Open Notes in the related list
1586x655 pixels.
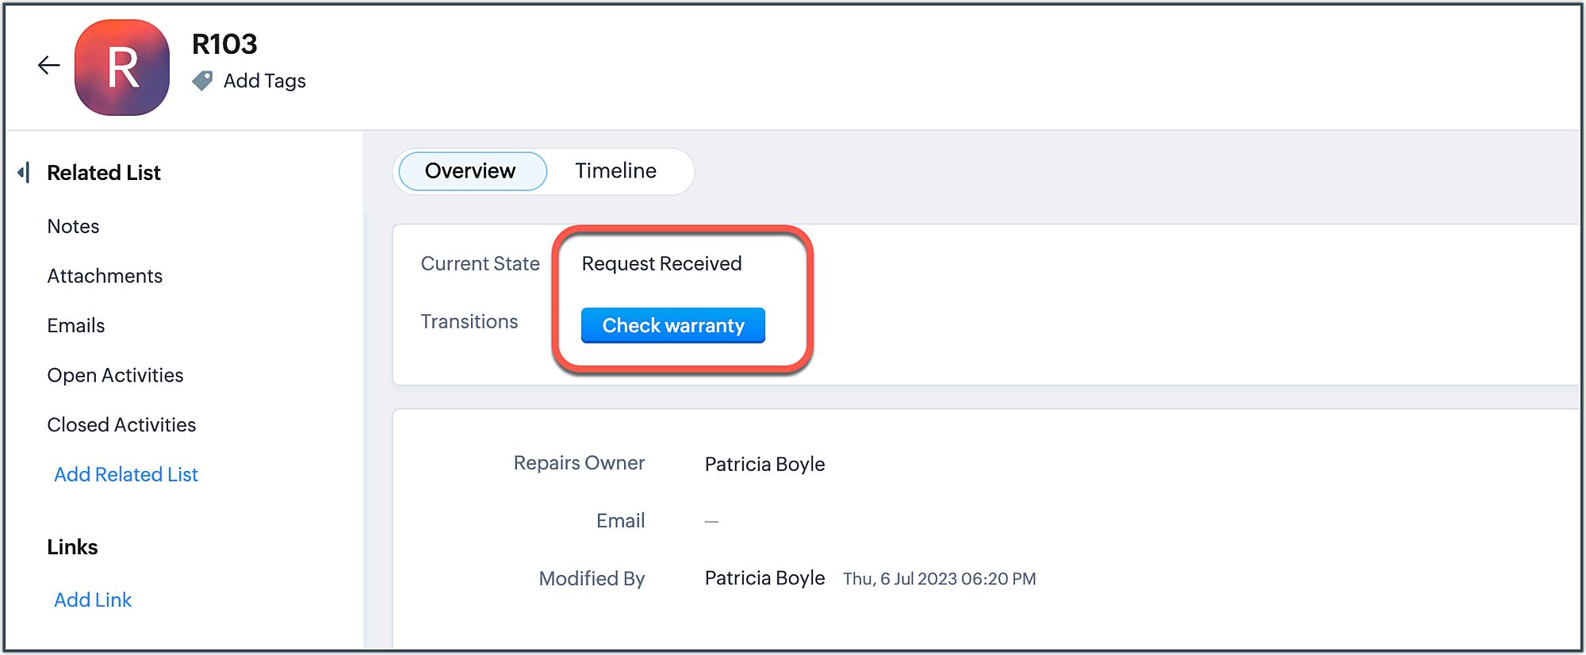click(73, 227)
